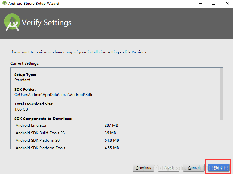Click the Finish button
This screenshot has height=174, width=233.
219,168
